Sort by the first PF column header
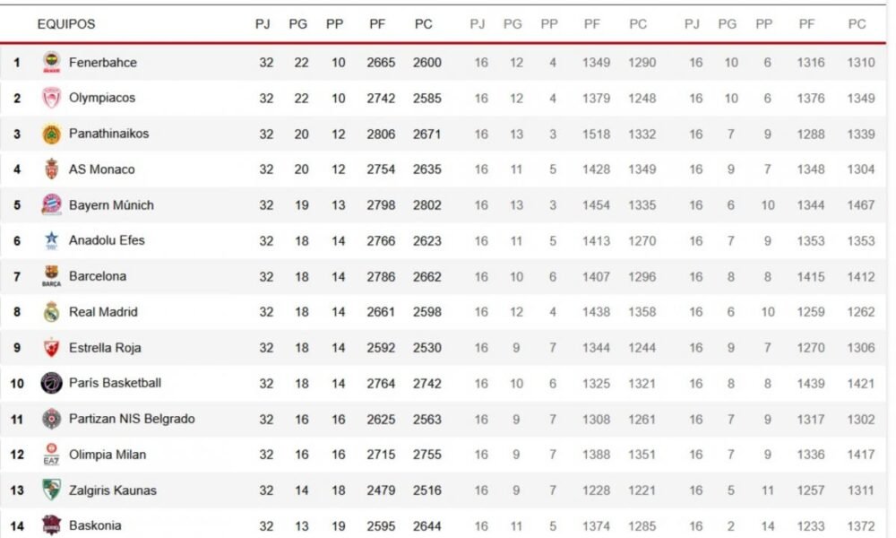Screen dimensions: 896x538 [377, 24]
